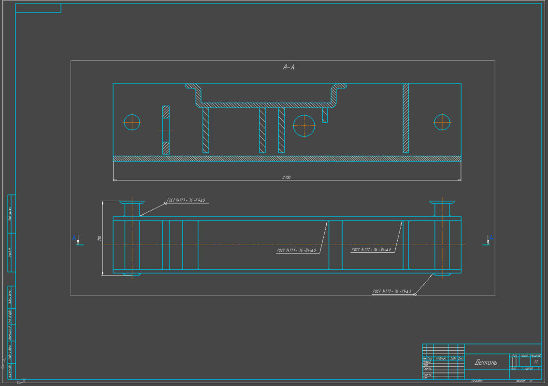Screen dimensions: 548x386
Task: Select the "A–A" section view label
Action: pos(288,67)
